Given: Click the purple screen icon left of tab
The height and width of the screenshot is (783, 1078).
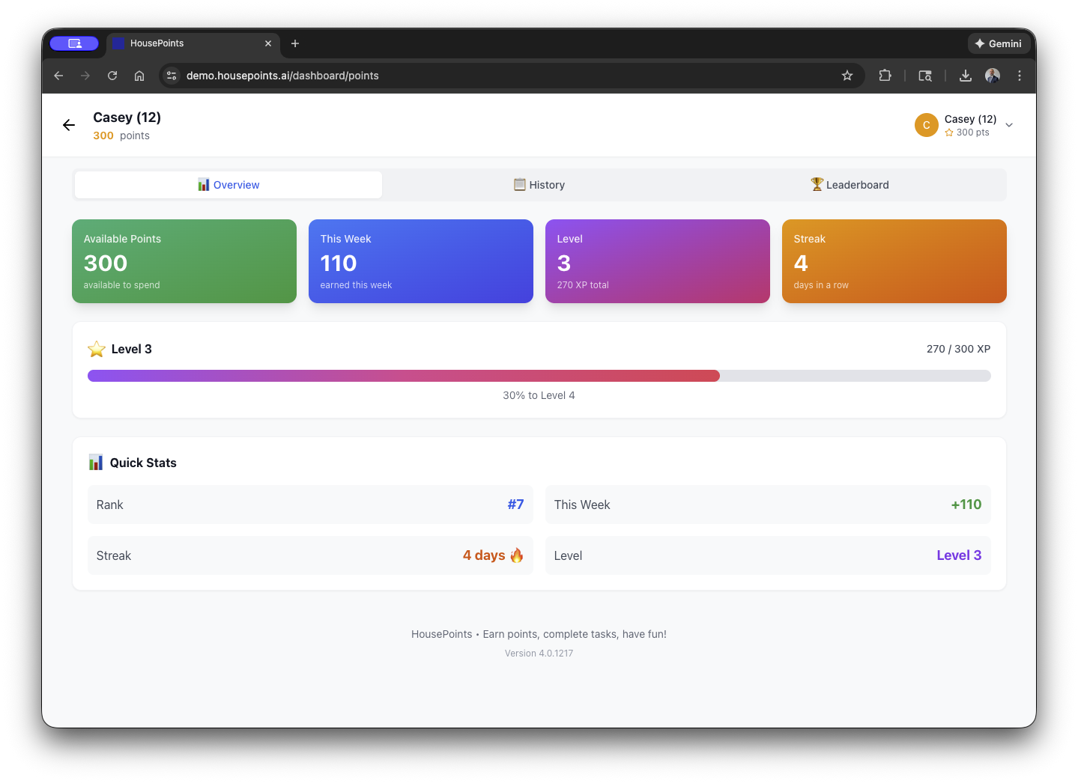Looking at the screenshot, I should tap(74, 43).
